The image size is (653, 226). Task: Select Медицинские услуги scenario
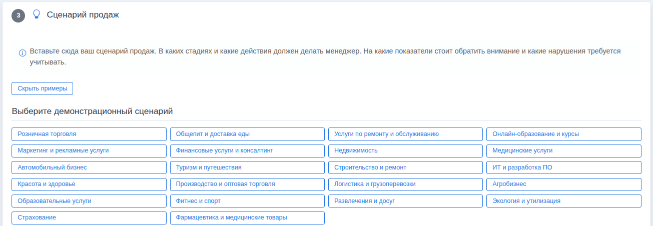pos(563,150)
